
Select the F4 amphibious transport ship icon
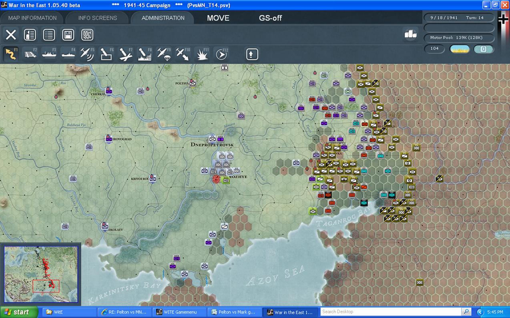click(x=68, y=54)
